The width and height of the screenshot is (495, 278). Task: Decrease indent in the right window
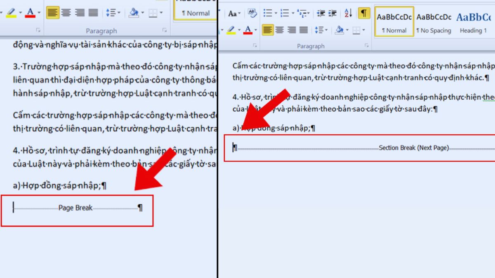click(x=321, y=13)
